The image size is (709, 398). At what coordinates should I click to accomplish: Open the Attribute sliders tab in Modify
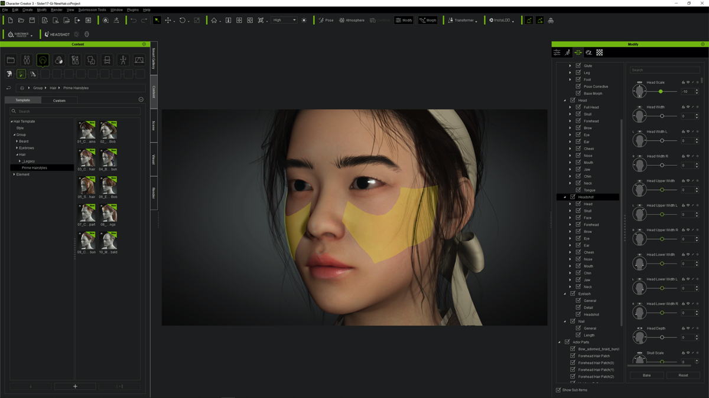(x=557, y=52)
